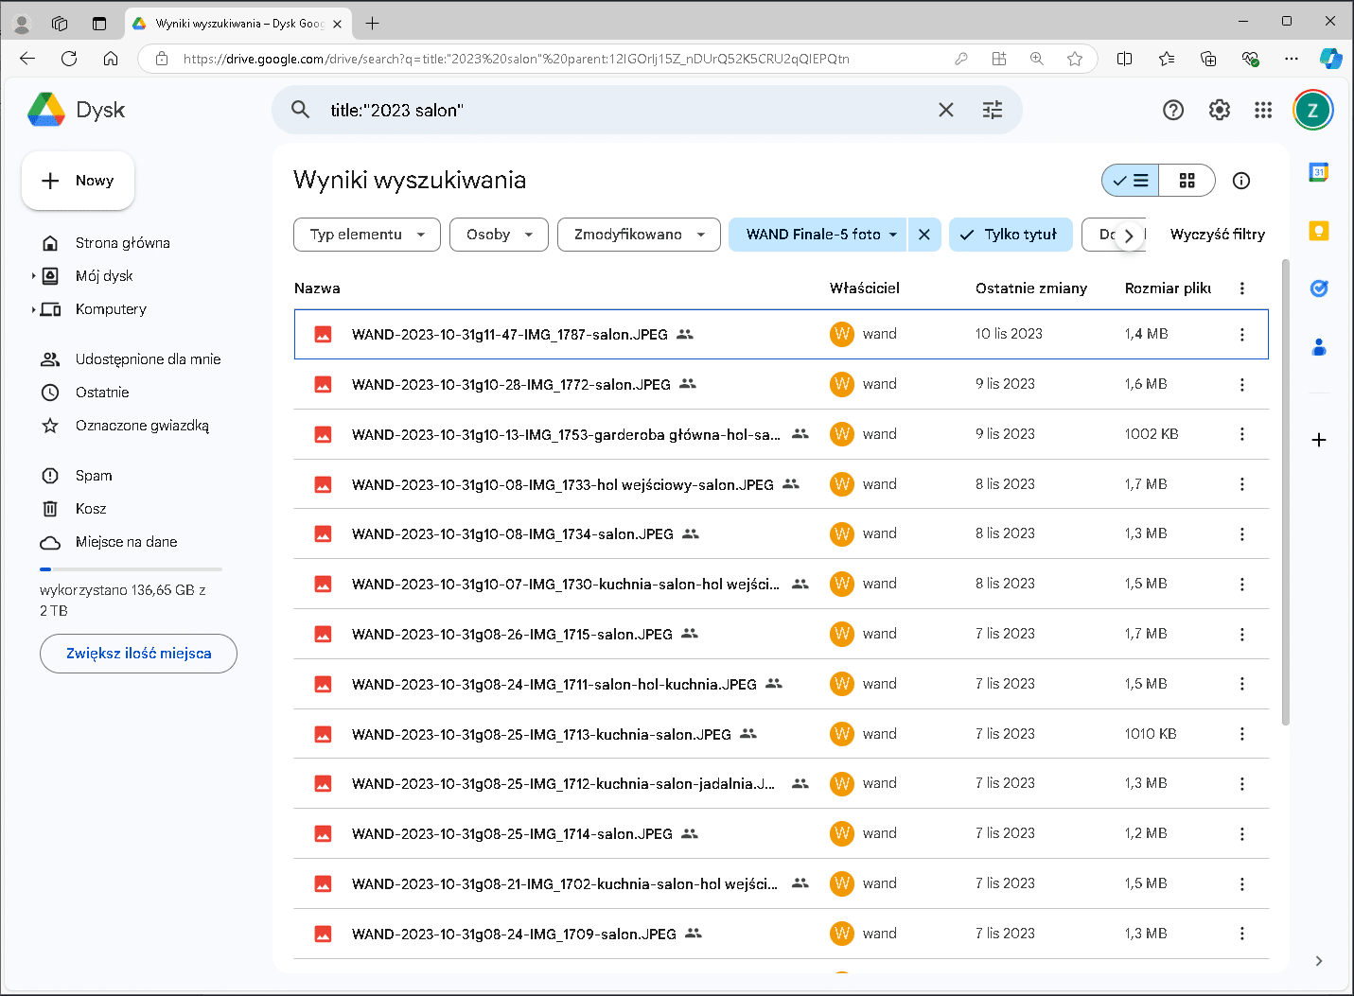Open Google Tasks side panel icon
The image size is (1354, 996).
(x=1318, y=288)
